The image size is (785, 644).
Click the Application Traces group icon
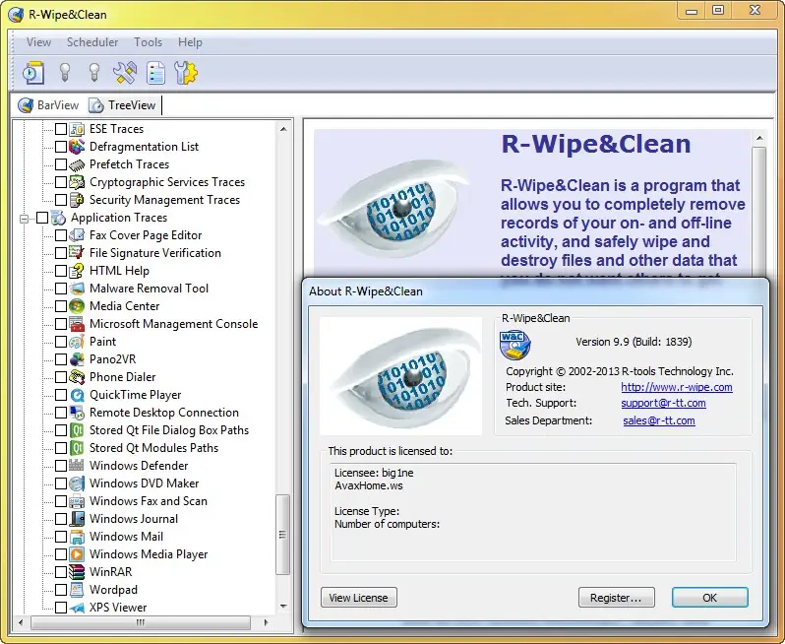click(58, 218)
